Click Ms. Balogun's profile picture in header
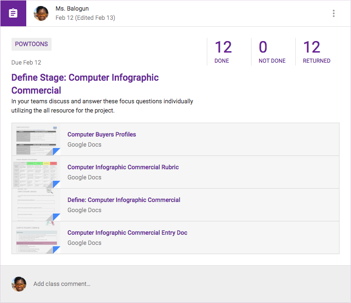Image resolution: width=351 pixels, height=303 pixels. click(41, 13)
